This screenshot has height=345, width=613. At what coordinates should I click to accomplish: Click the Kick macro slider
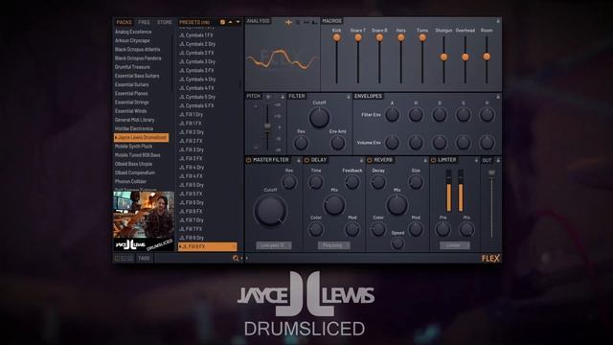click(x=336, y=58)
